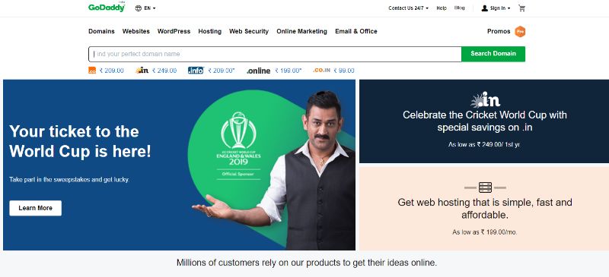
Task: Click the ₹ 249.00 price for .in
Action: [164, 71]
